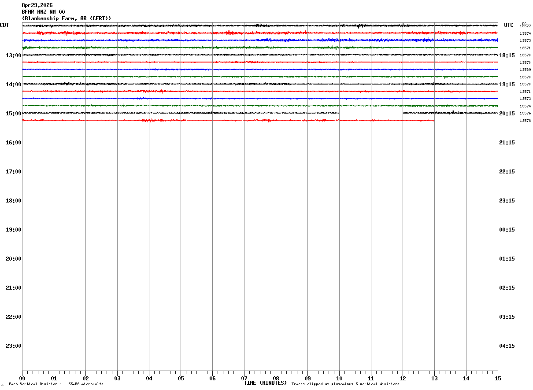Select the 18:00 CDT hour label
Viewport: 533px width, 390px height.
[14, 201]
